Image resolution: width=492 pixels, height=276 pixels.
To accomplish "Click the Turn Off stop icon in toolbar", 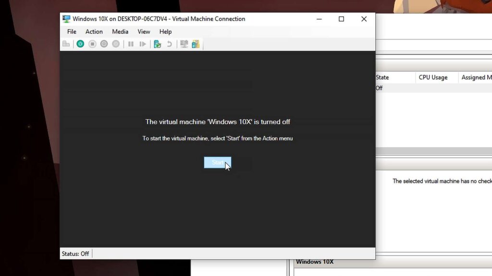I will [92, 44].
